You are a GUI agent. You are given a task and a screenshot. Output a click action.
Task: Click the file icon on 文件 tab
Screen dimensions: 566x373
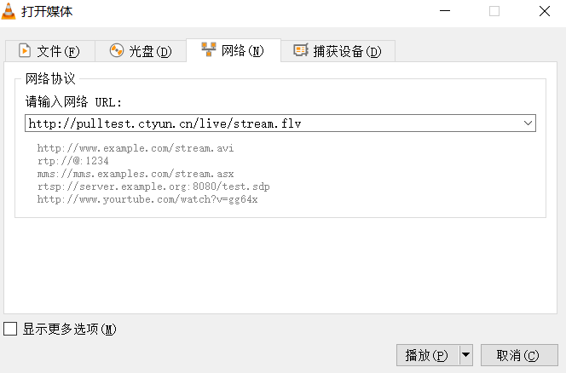point(25,51)
